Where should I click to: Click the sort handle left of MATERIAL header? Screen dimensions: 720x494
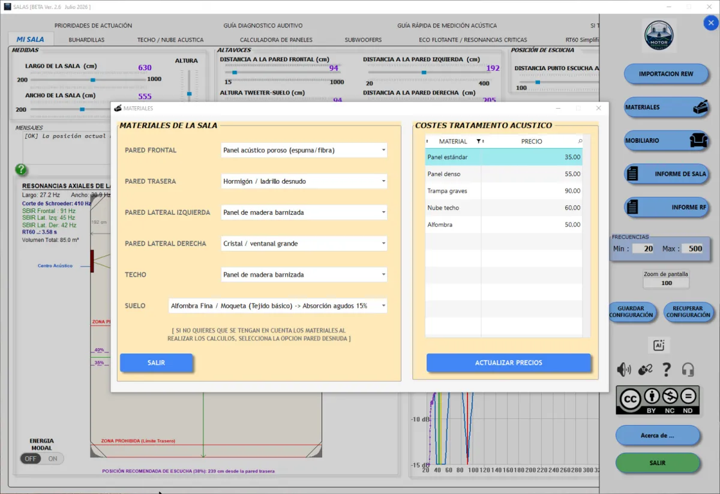[427, 141]
